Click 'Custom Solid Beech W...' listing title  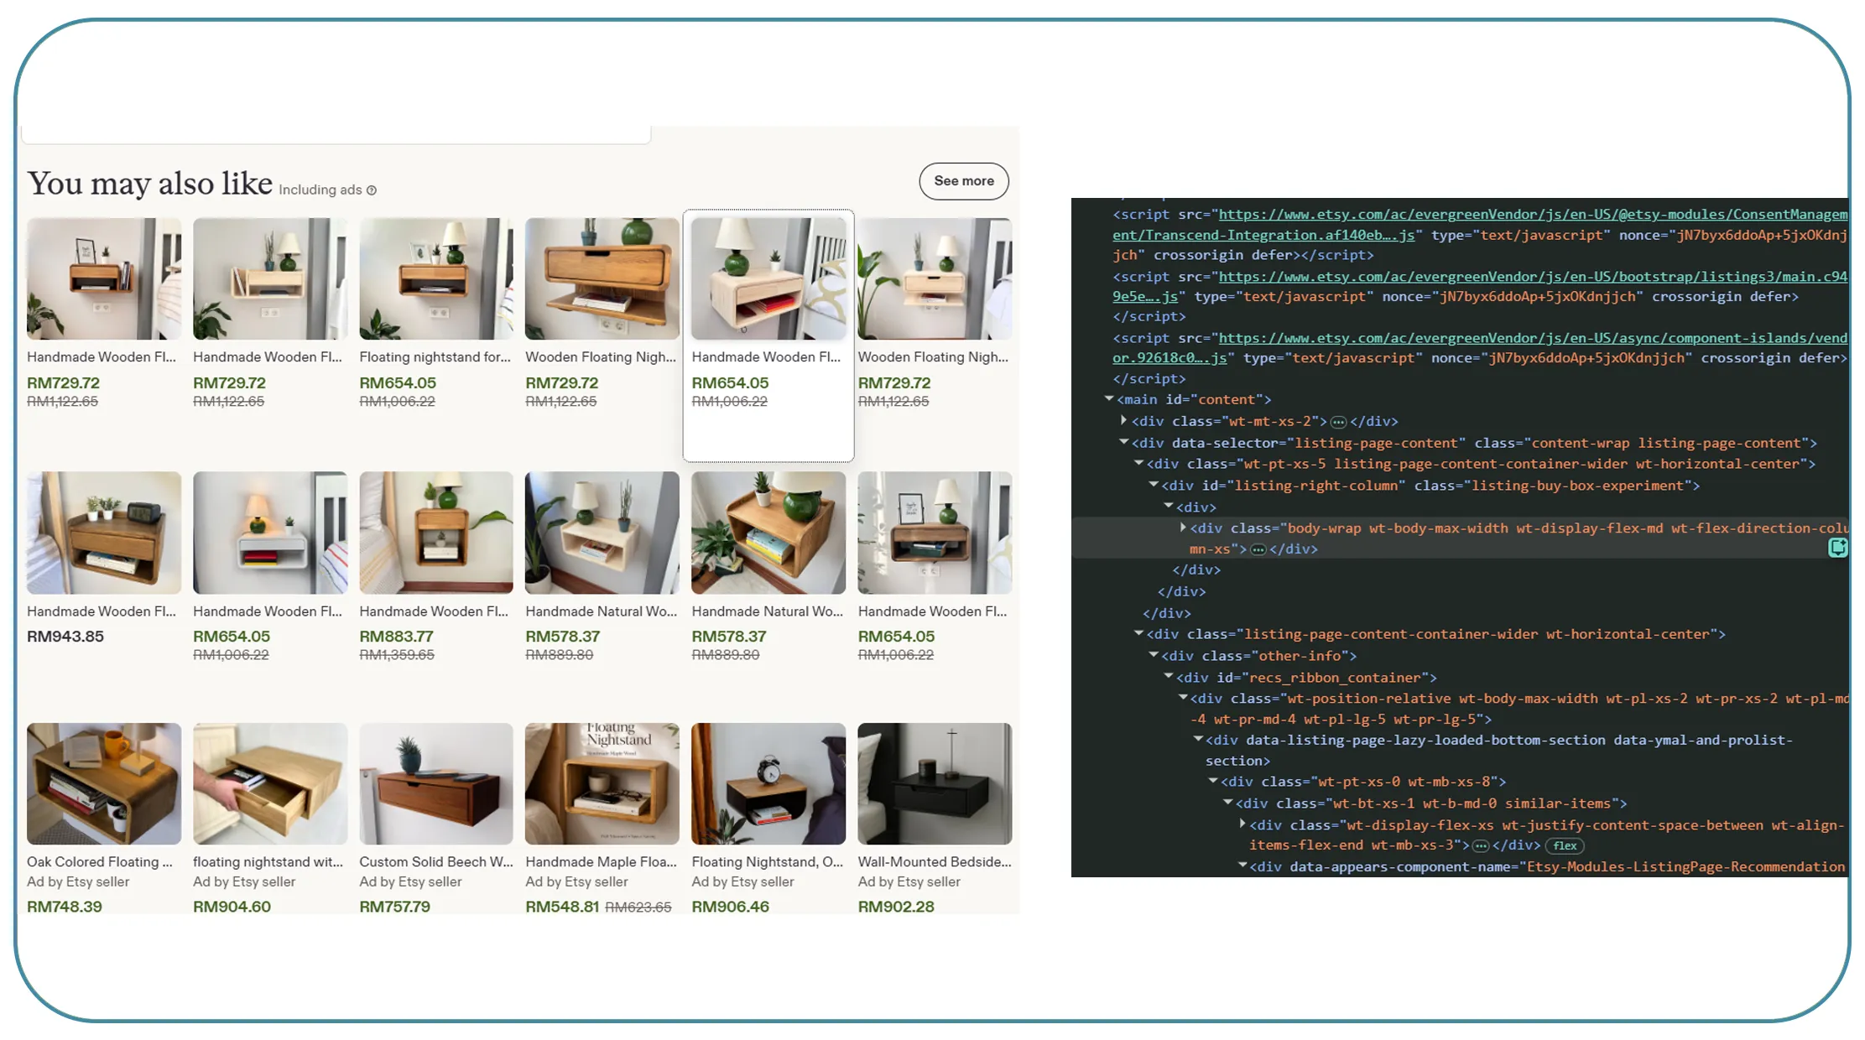pyautogui.click(x=436, y=862)
